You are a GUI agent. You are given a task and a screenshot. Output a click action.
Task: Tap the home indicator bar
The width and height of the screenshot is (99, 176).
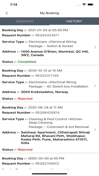pos(49,174)
